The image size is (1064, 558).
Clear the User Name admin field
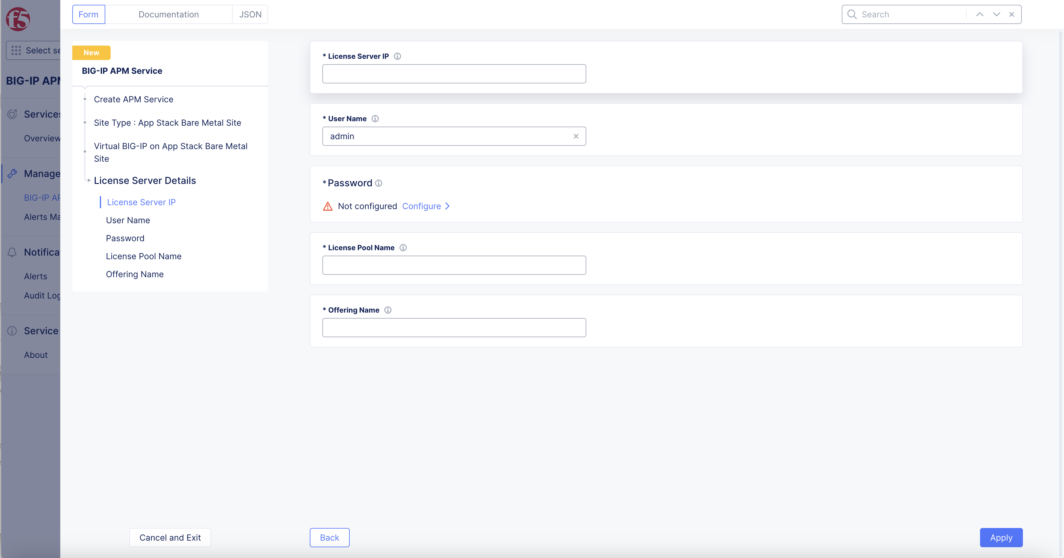[576, 136]
